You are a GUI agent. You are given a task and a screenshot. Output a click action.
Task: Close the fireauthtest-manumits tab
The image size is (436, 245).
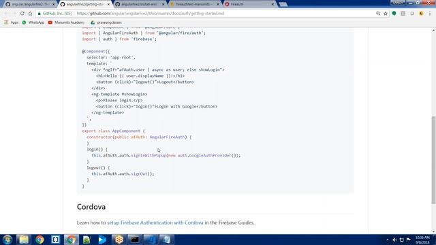[218, 4]
